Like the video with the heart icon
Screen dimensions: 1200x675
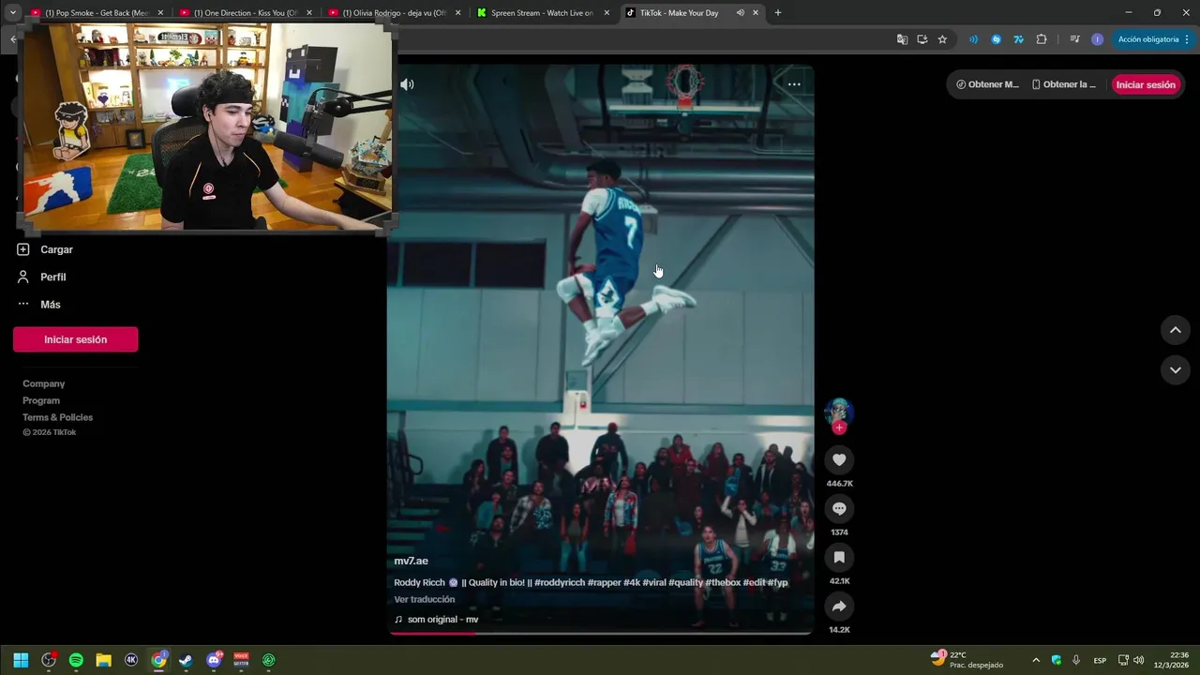coord(839,459)
